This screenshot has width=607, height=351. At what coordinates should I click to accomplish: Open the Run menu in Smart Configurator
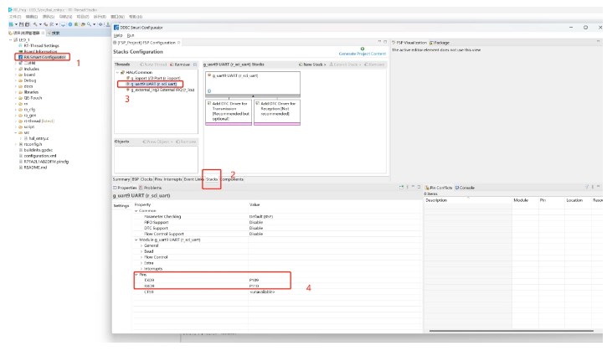pos(131,35)
